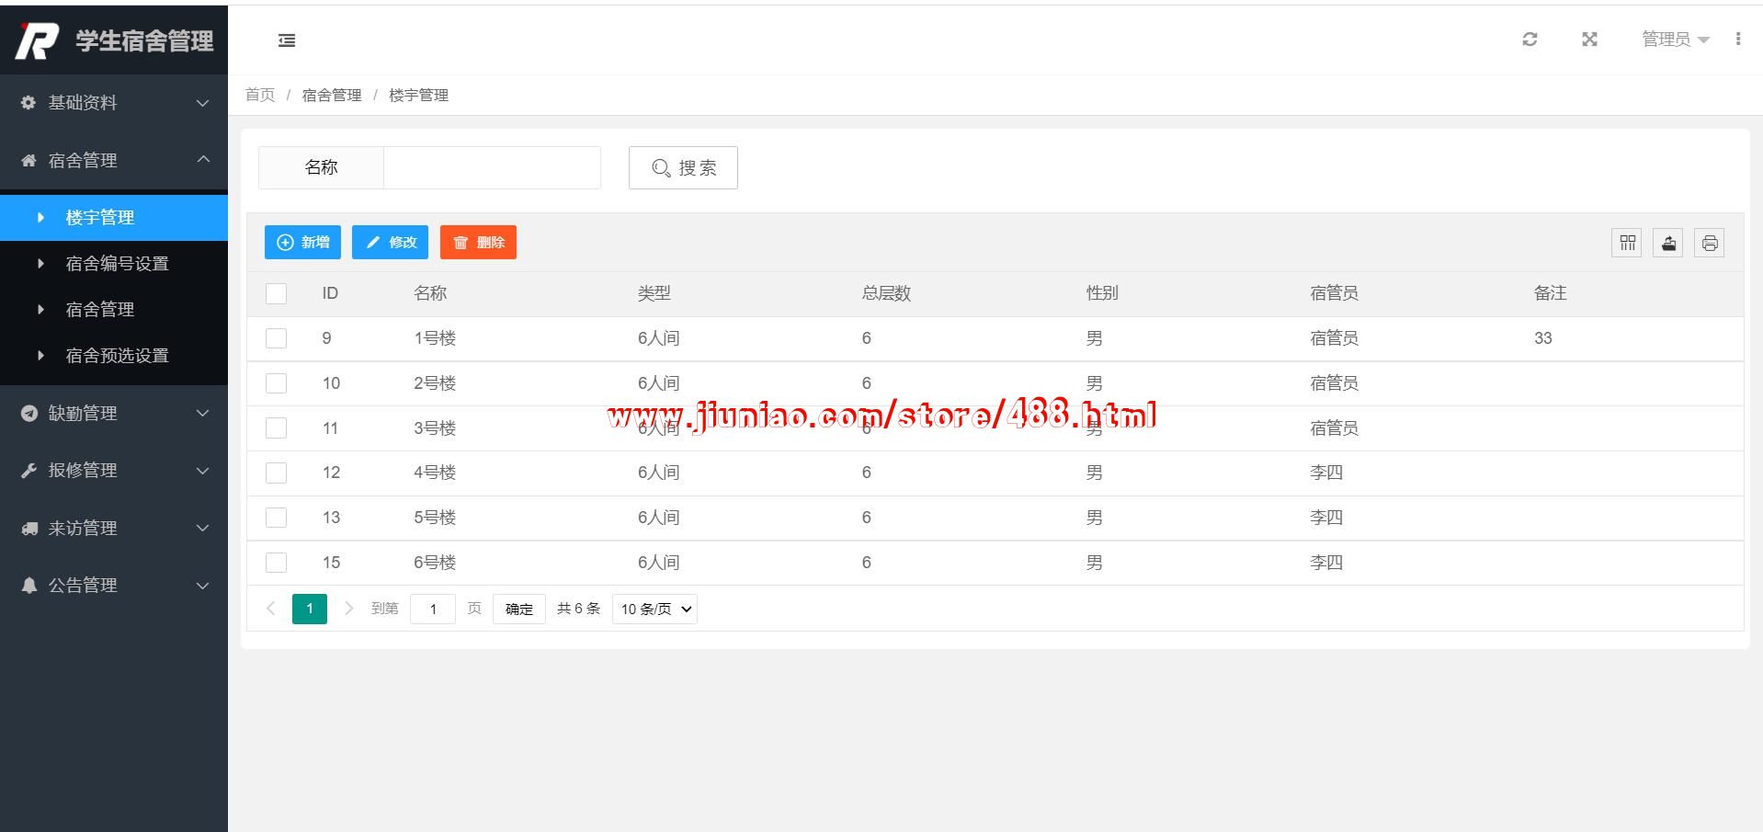Check the select-all checkbox in table header
This screenshot has height=832, width=1763.
click(x=276, y=293)
